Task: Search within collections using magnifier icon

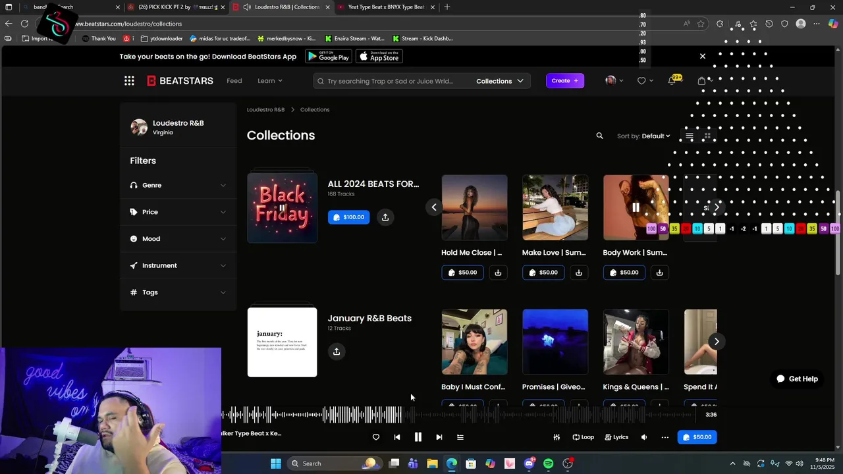Action: [599, 136]
